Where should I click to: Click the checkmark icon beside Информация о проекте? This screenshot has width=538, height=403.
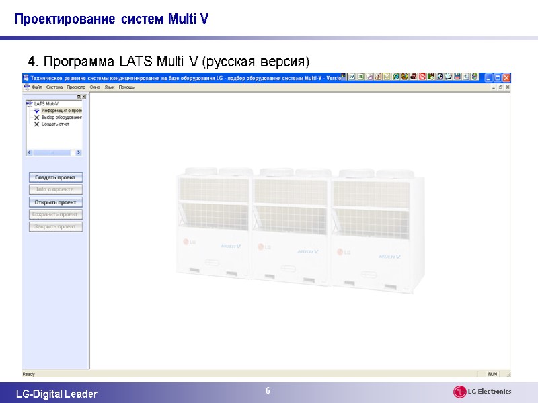(x=37, y=111)
